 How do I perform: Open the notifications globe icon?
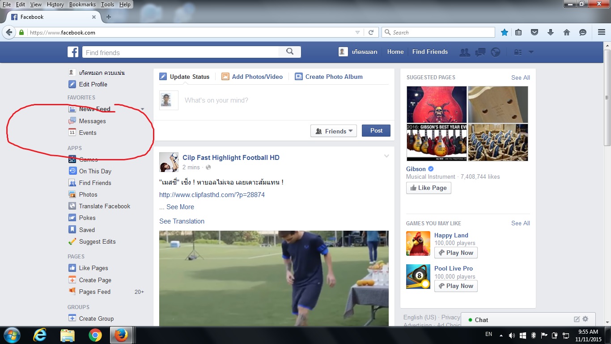[495, 52]
